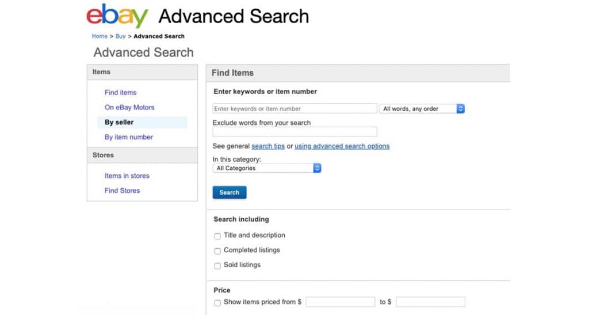Expand the All Categories dropdown
The height and width of the screenshot is (315, 589).
pyautogui.click(x=267, y=168)
